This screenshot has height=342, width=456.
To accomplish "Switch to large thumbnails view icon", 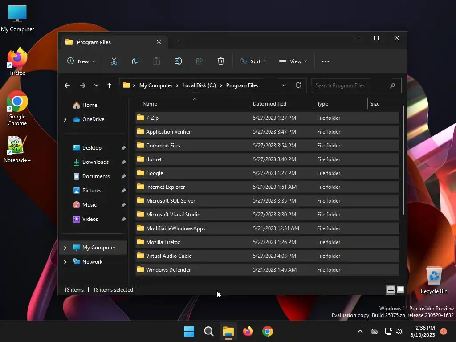I will (x=400, y=289).
